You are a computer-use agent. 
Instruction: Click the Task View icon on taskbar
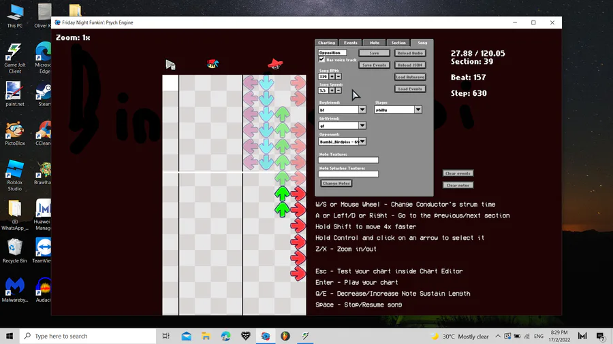166,336
